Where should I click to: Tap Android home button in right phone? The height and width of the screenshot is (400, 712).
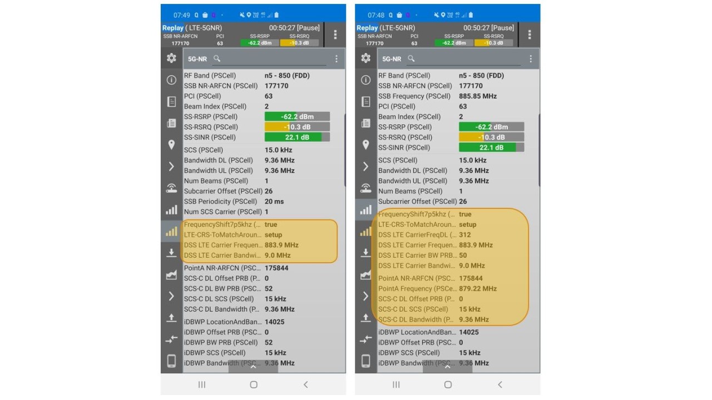pos(448,384)
